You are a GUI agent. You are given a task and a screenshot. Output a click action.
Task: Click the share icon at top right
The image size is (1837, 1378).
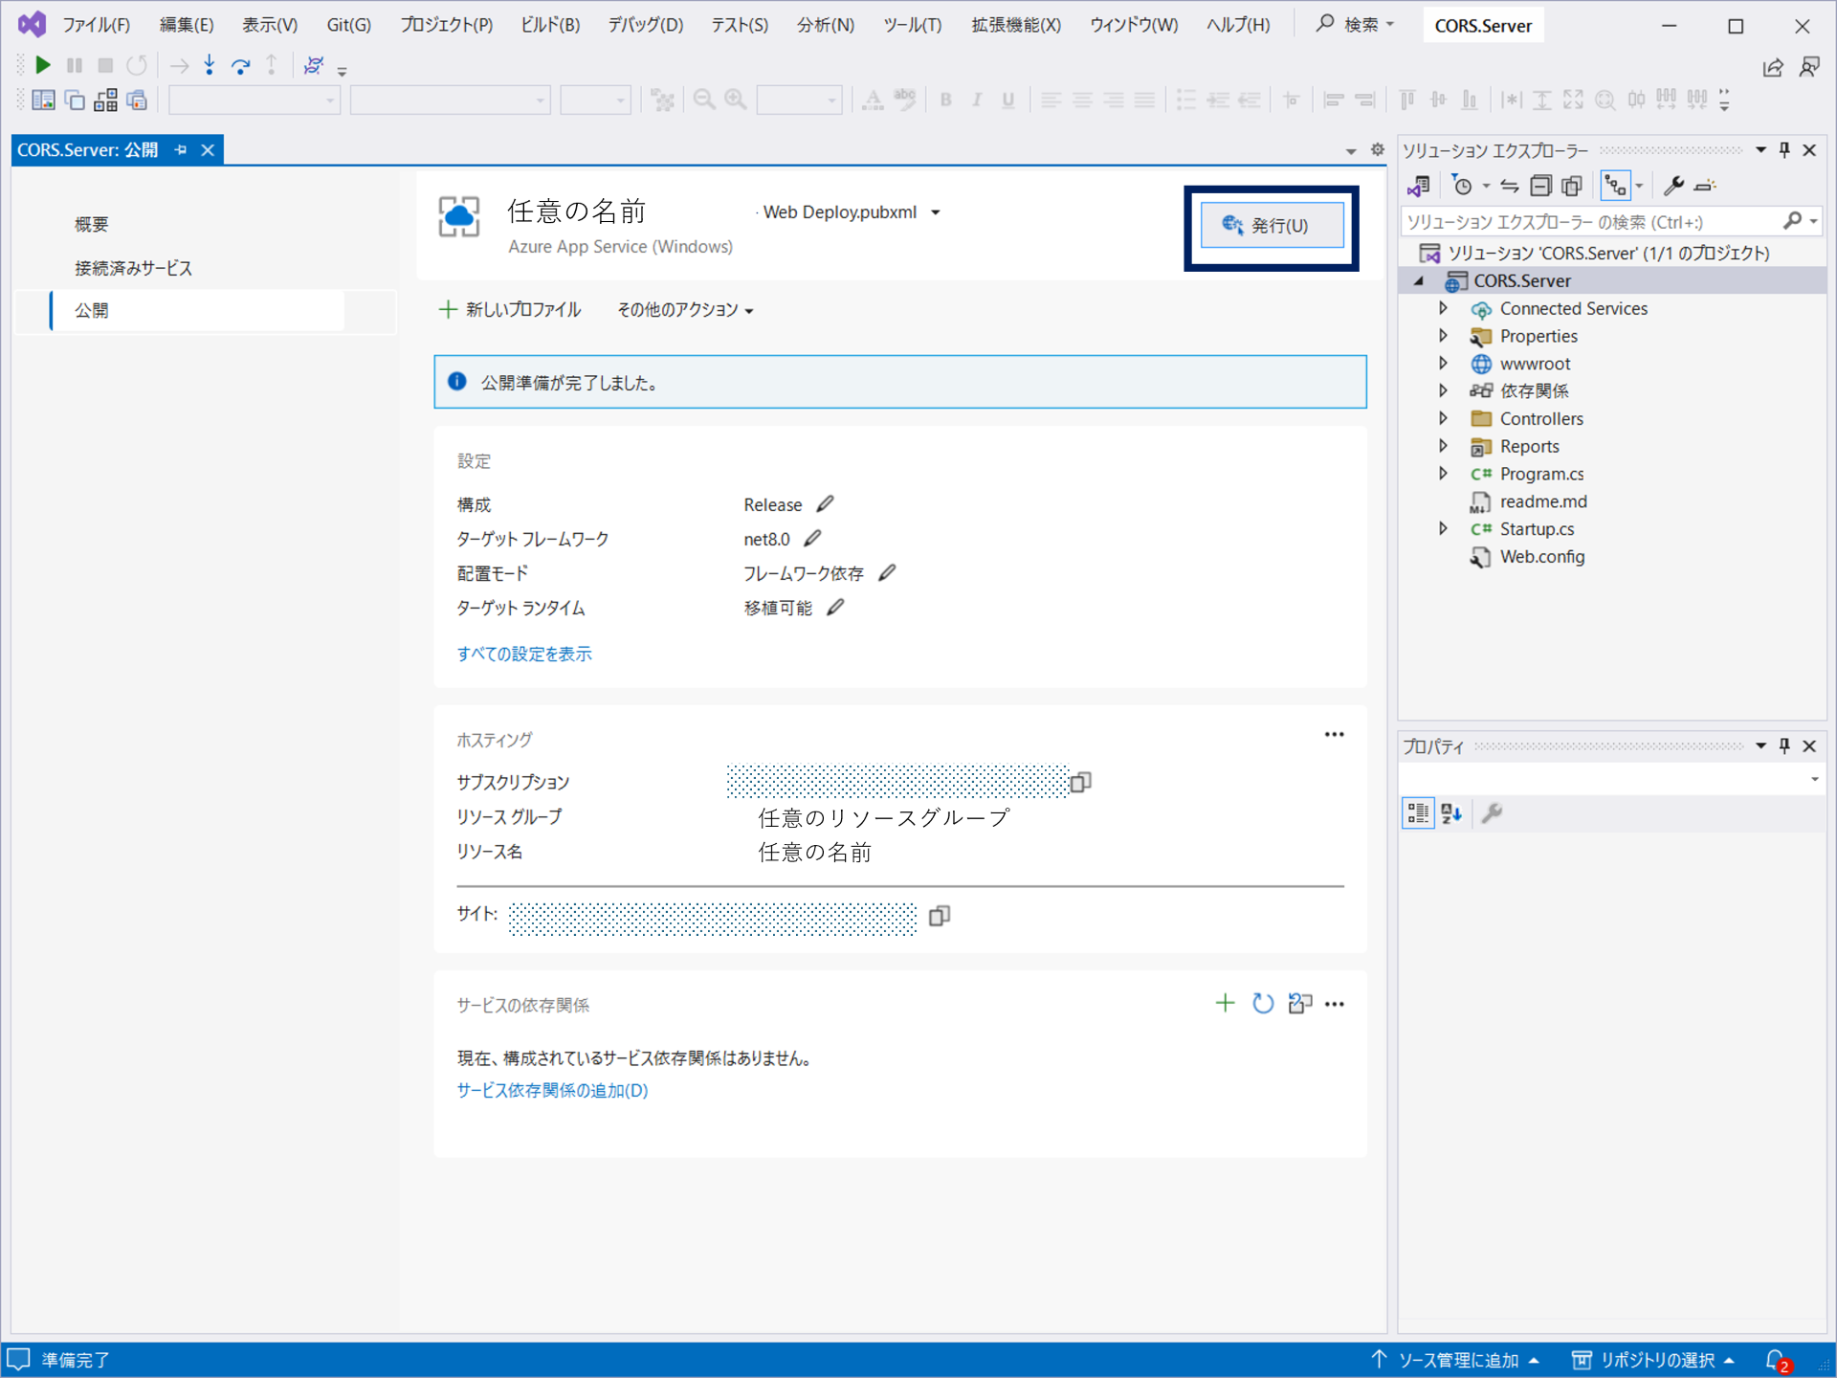pos(1773,67)
